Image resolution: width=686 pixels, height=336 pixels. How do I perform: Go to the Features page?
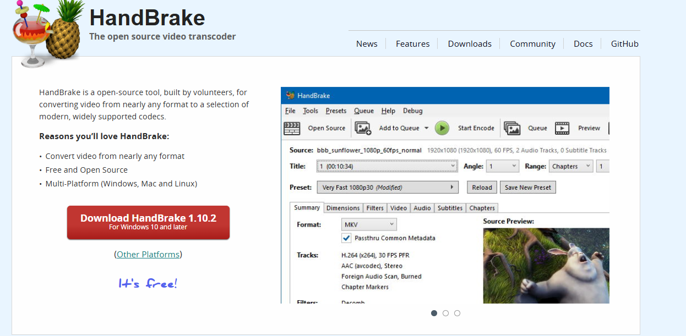click(412, 44)
